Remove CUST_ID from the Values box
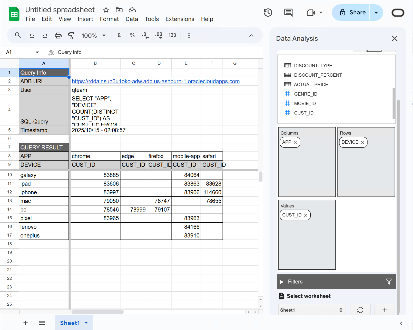This screenshot has height=330, width=413. pyautogui.click(x=306, y=215)
